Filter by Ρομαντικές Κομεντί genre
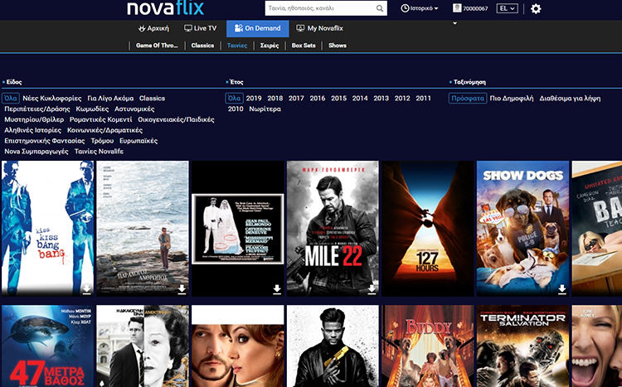This screenshot has width=622, height=387. point(100,119)
